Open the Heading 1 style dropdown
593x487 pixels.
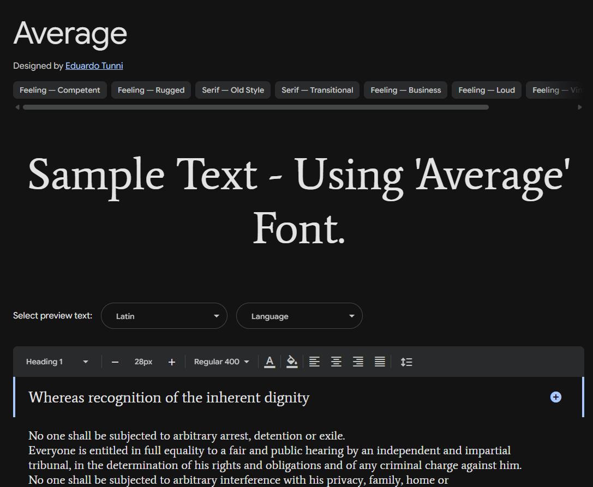pos(57,362)
